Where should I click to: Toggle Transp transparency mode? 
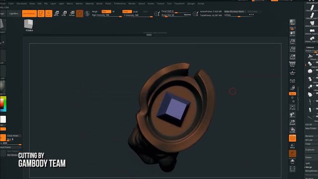point(293,146)
